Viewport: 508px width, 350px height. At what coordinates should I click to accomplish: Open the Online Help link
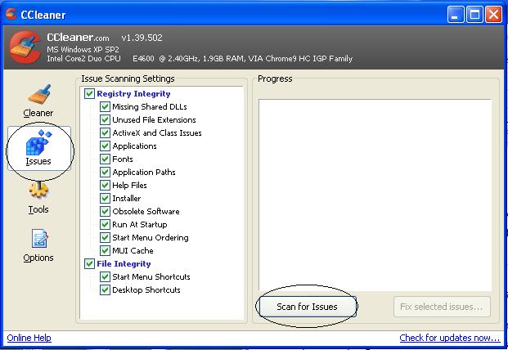point(29,338)
